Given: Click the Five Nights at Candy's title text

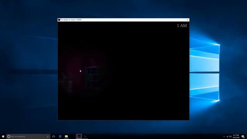Looking at the screenshot, I should pos(71,20).
